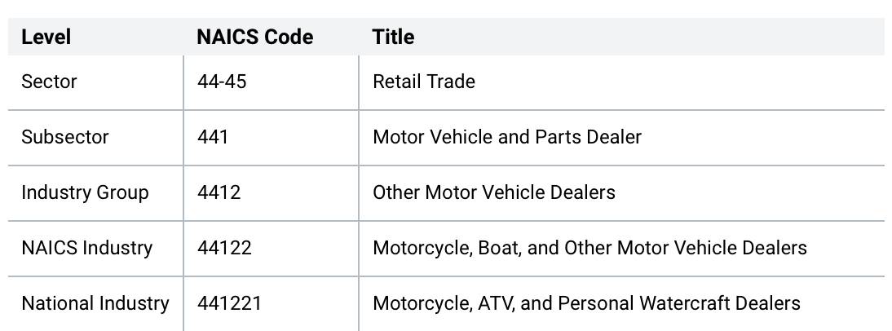Click the Retail Trade title

click(424, 82)
